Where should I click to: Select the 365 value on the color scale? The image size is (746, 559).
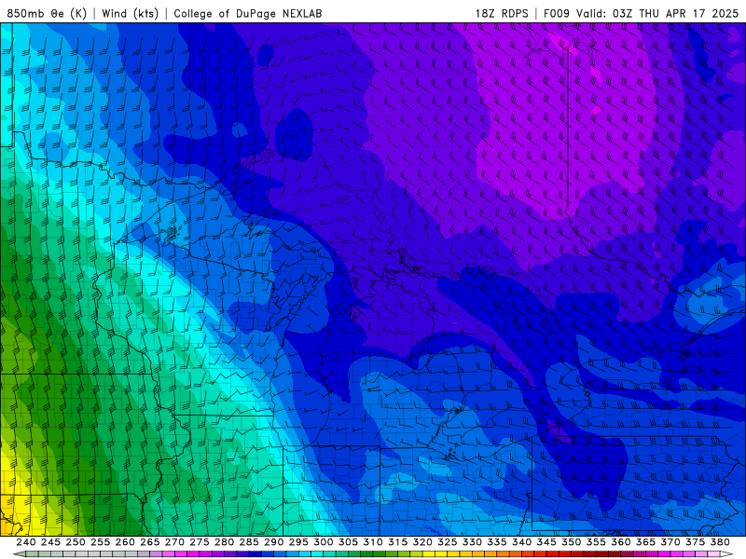[645, 542]
